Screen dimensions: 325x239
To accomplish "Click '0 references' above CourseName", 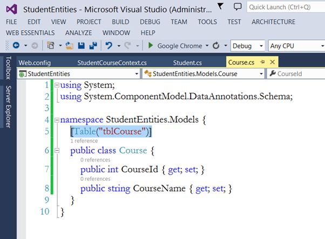I will pyautogui.click(x=96, y=179).
